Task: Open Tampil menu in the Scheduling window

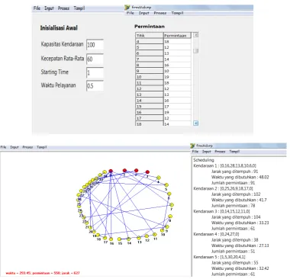Action: [234, 152]
